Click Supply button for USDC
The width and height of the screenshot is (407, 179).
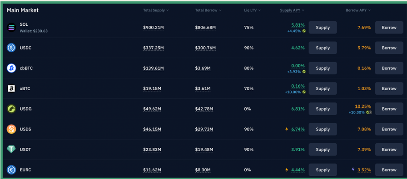point(323,48)
